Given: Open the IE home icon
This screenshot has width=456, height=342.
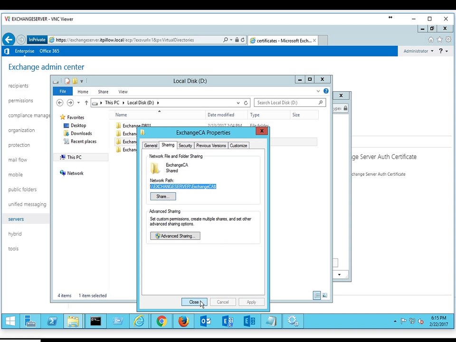Looking at the screenshot, I should 431,39.
